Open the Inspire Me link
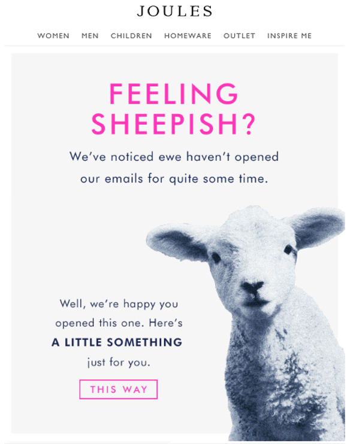Viewport: 350px width, 444px height. [289, 36]
